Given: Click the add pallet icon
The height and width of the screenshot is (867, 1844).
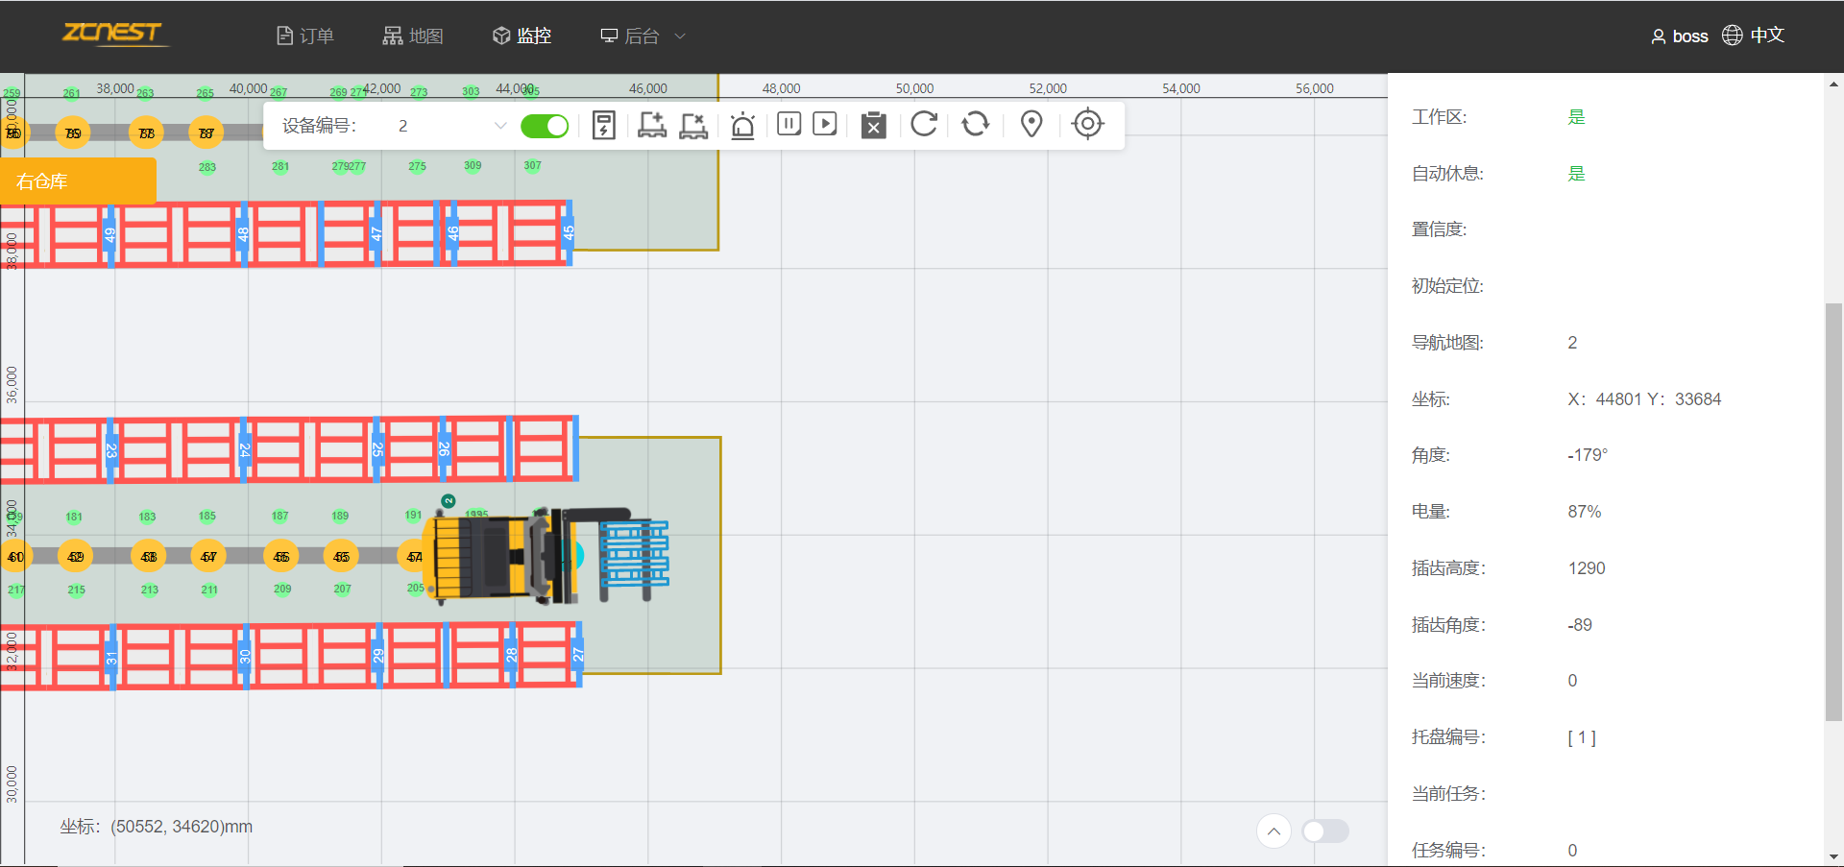Looking at the screenshot, I should pos(652,125).
